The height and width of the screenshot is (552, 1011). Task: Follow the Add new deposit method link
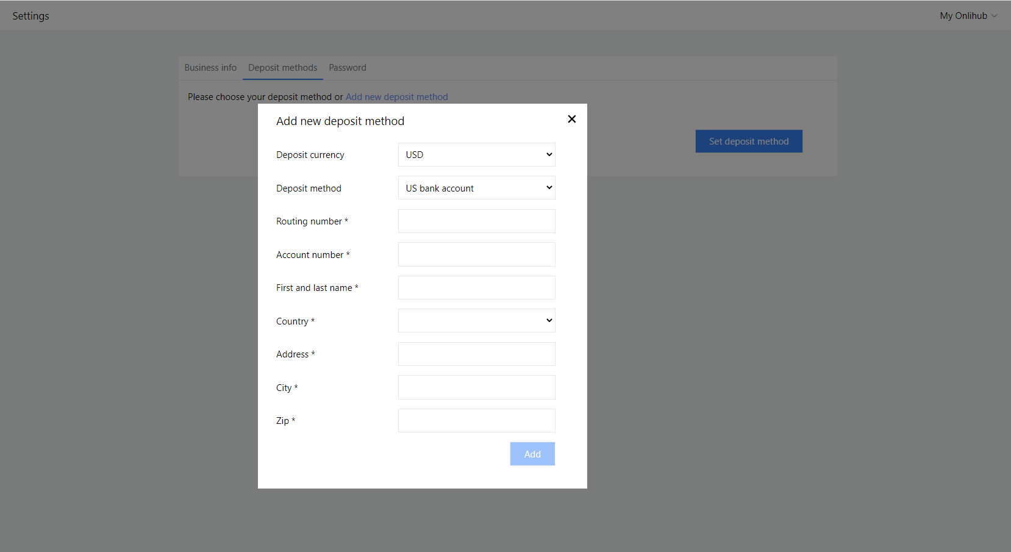[x=397, y=97]
